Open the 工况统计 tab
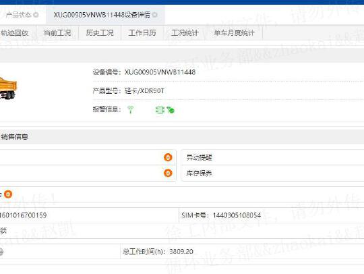This screenshot has width=364, height=274. coord(185,33)
